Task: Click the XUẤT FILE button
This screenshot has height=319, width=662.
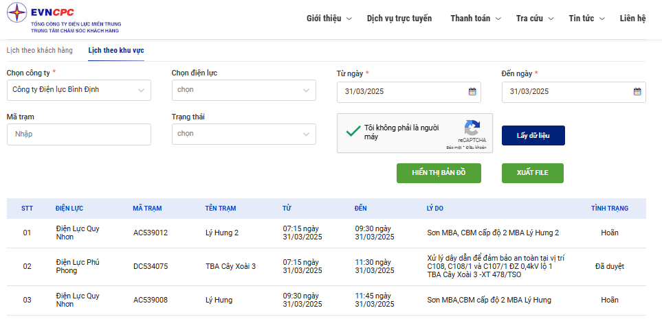Action: click(x=532, y=173)
